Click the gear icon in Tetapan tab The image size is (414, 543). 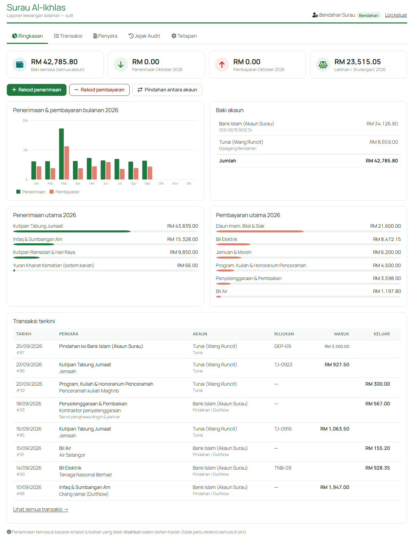click(174, 36)
